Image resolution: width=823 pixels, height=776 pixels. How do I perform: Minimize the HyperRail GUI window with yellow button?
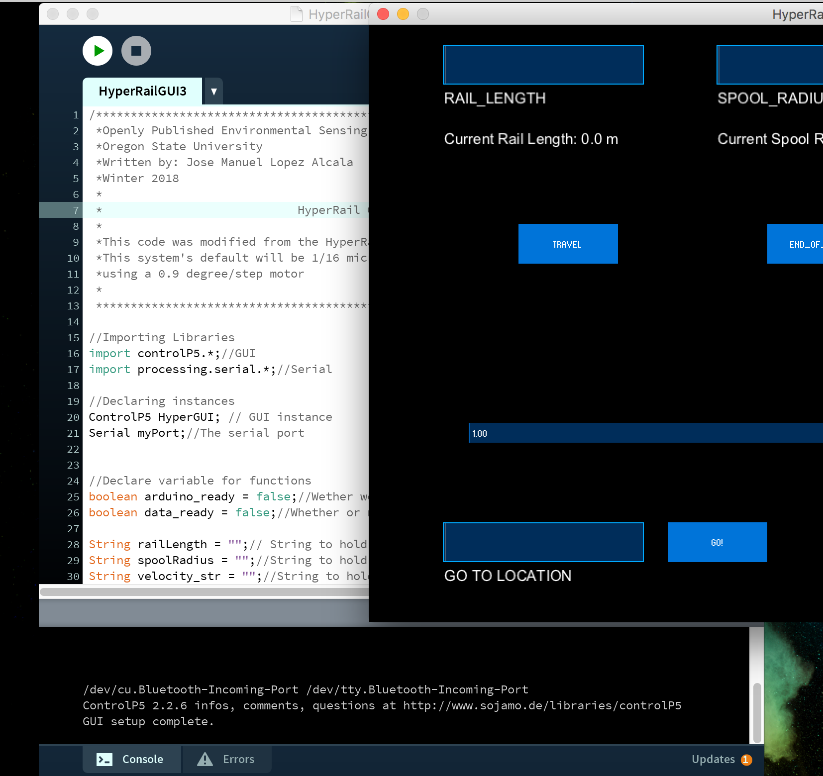(x=403, y=14)
